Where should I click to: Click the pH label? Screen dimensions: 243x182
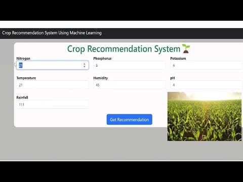click(173, 78)
